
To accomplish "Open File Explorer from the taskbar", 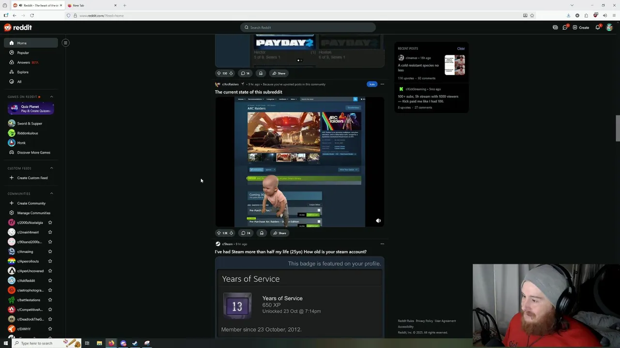I will pos(99,343).
